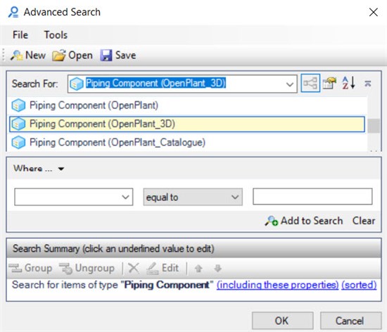Click the move up arrow icon

coord(198,268)
